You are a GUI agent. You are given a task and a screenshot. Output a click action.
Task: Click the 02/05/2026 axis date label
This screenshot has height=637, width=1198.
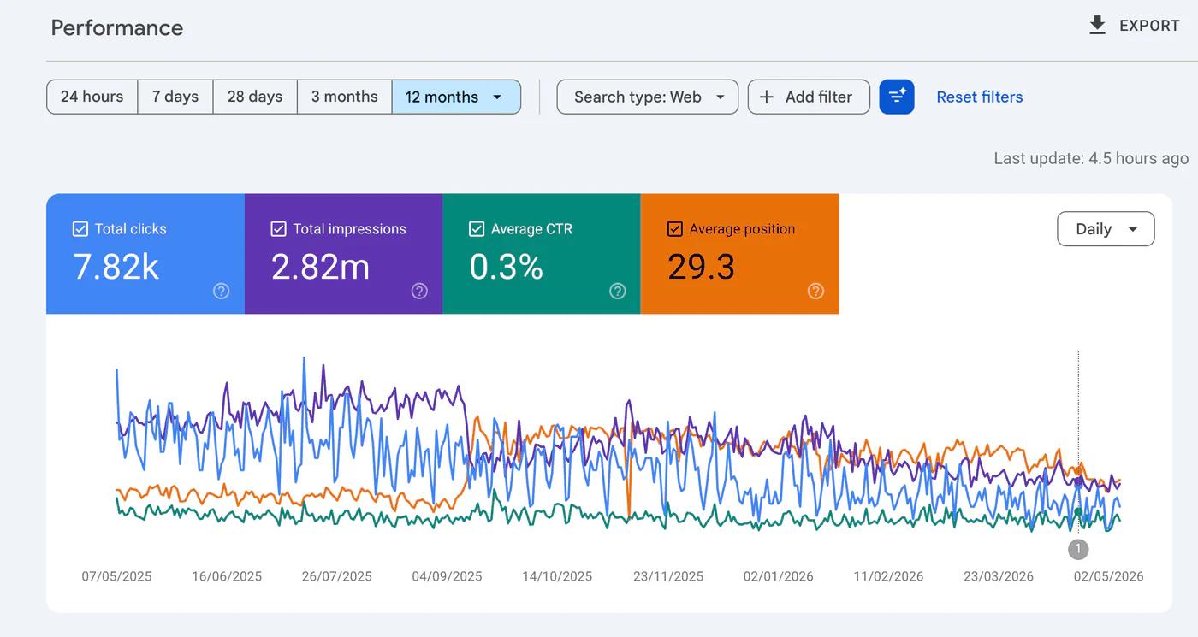1108,576
